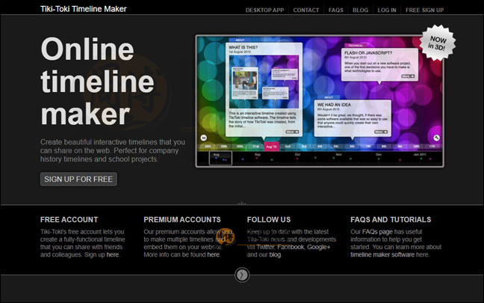Click the 'blog' link under Follow Us
The height and width of the screenshot is (303, 484).
coord(275,255)
